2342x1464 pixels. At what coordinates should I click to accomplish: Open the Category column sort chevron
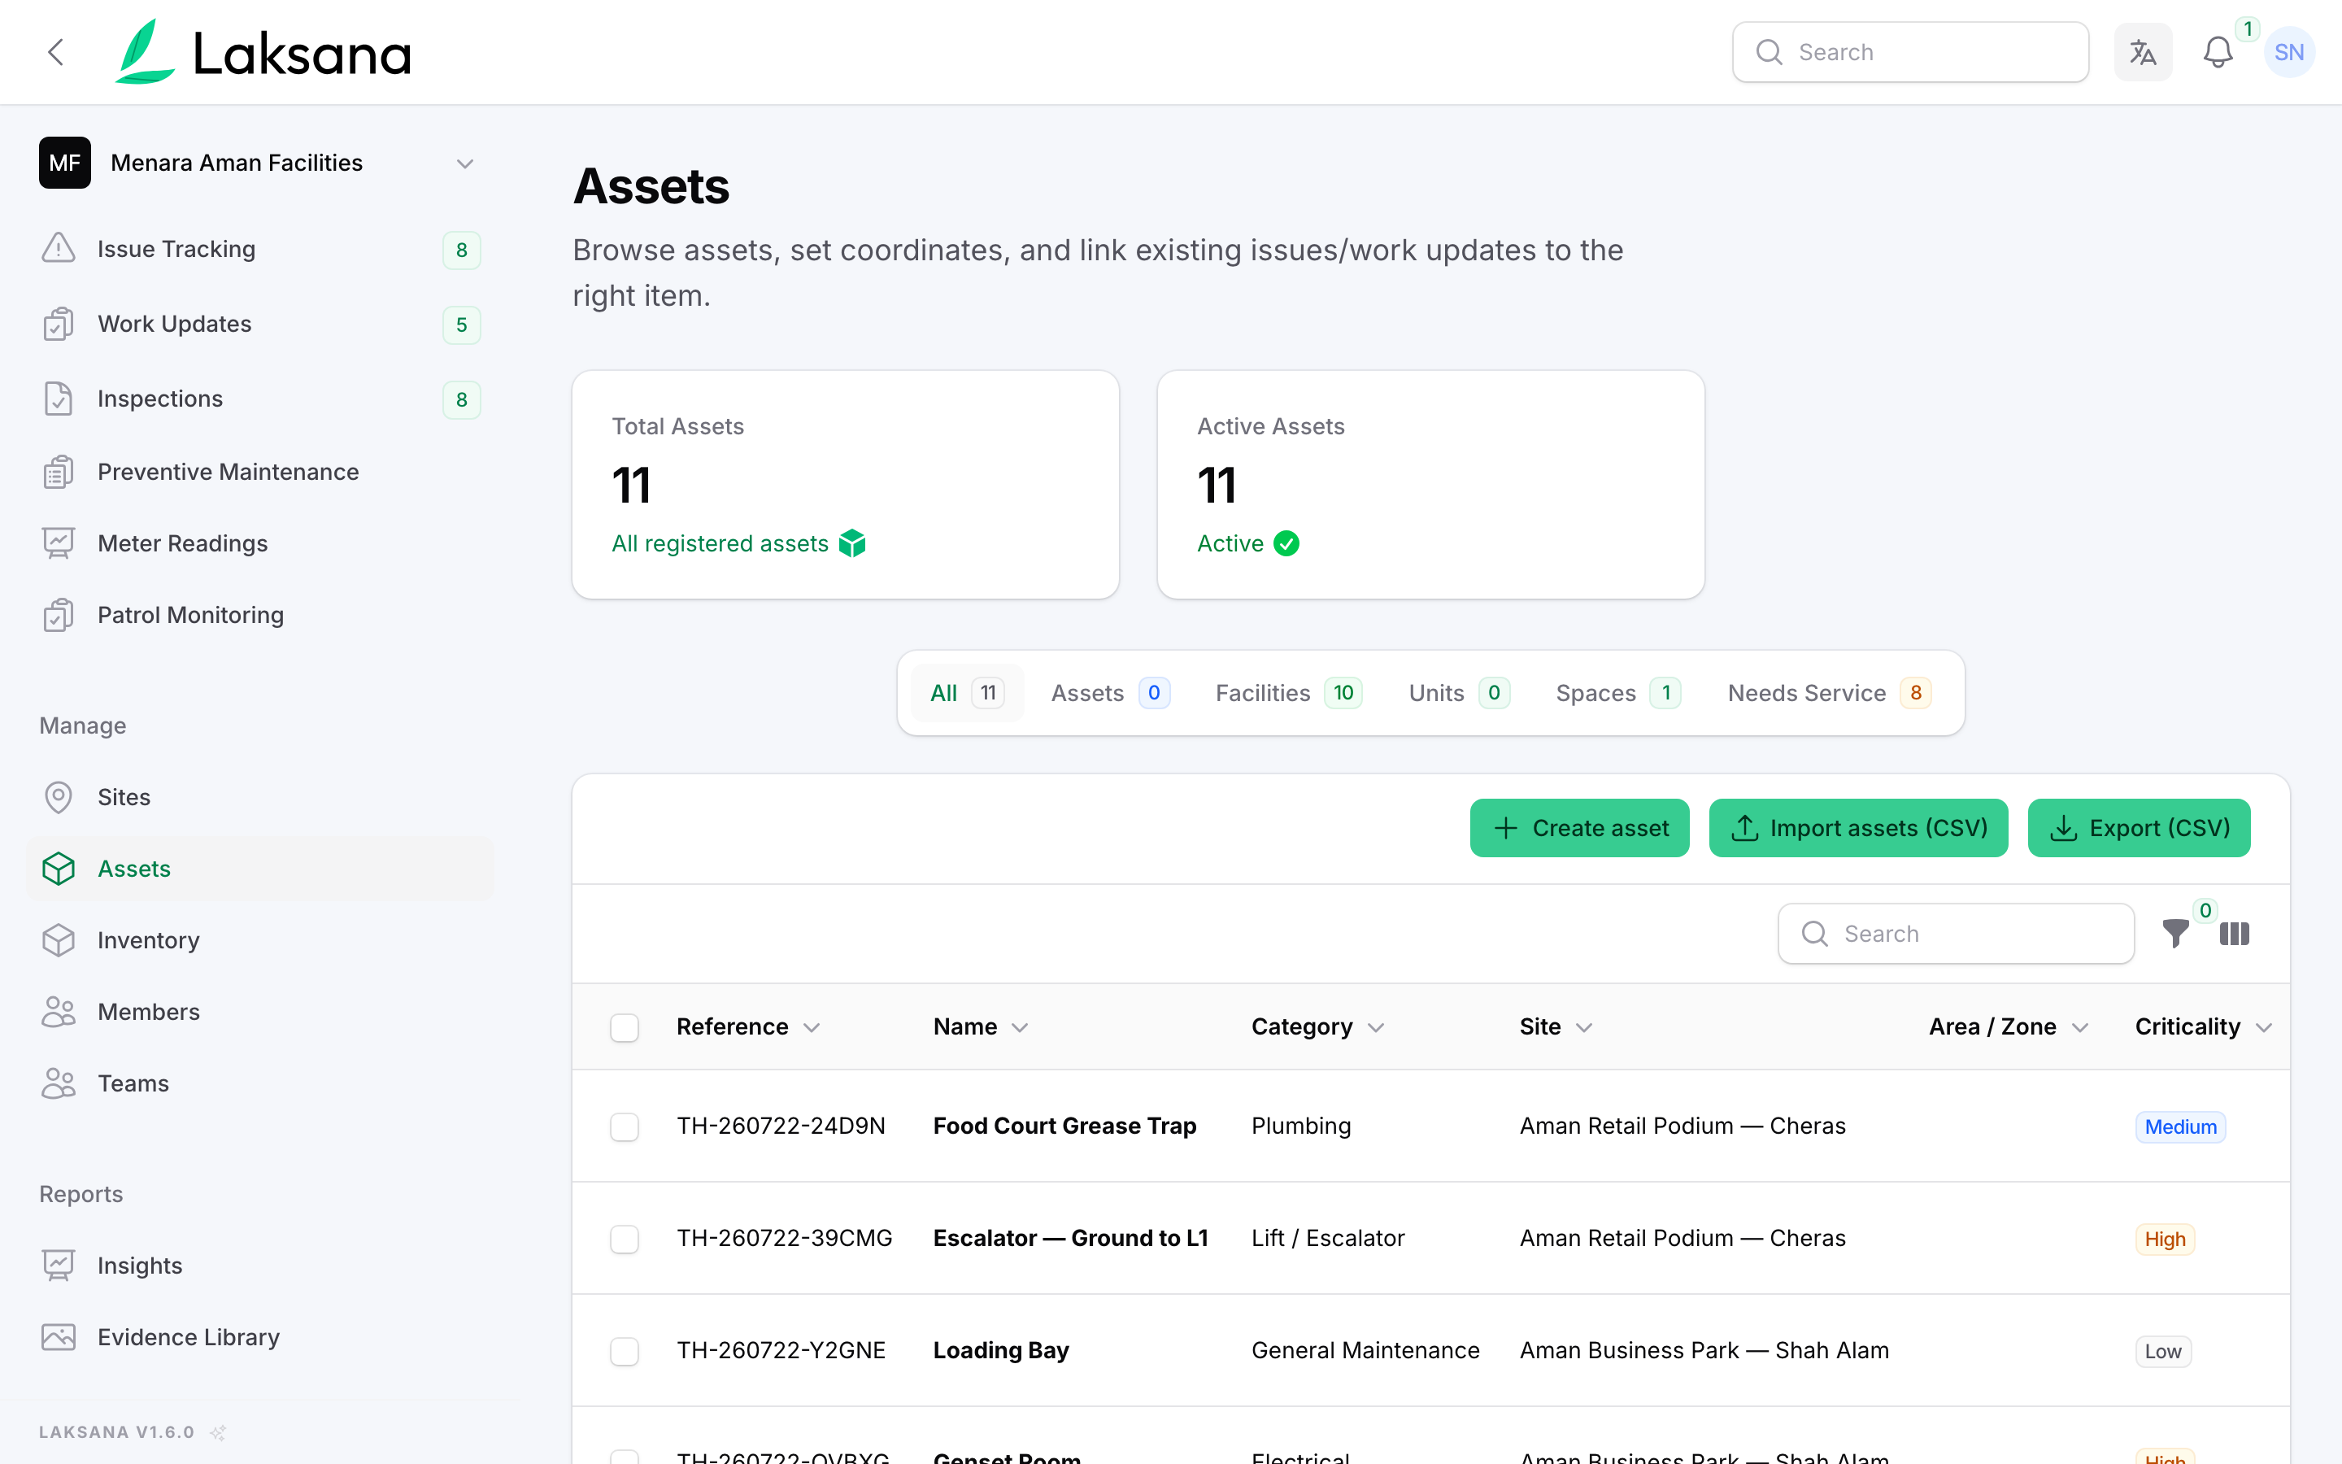tap(1376, 1027)
